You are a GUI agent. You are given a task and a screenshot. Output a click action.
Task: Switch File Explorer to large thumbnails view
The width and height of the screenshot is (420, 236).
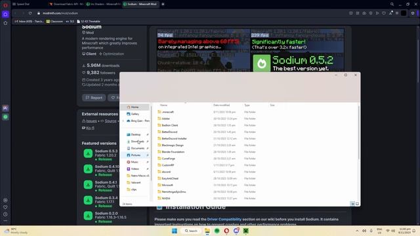(x=357, y=204)
